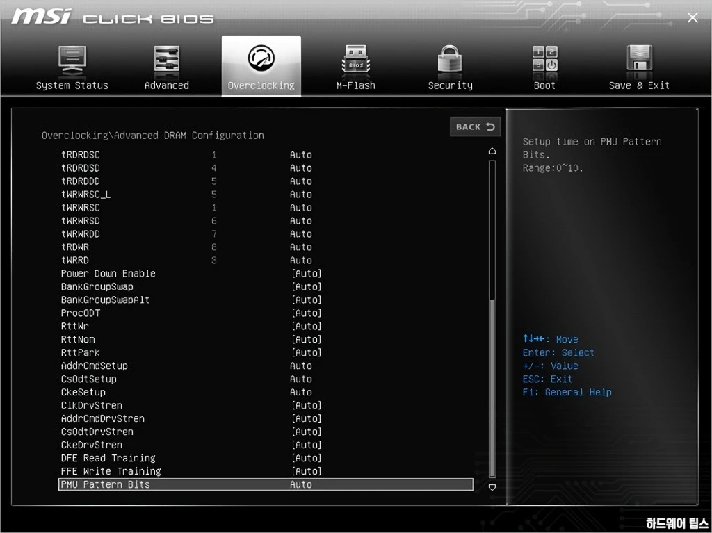Click the vertical scrollbar track
The height and width of the screenshot is (533, 712).
point(492,319)
